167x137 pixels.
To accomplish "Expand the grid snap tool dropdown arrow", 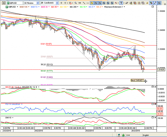I will (x=72, y=3).
